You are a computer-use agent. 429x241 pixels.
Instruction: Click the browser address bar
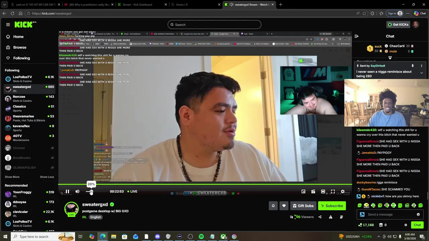[191, 13]
